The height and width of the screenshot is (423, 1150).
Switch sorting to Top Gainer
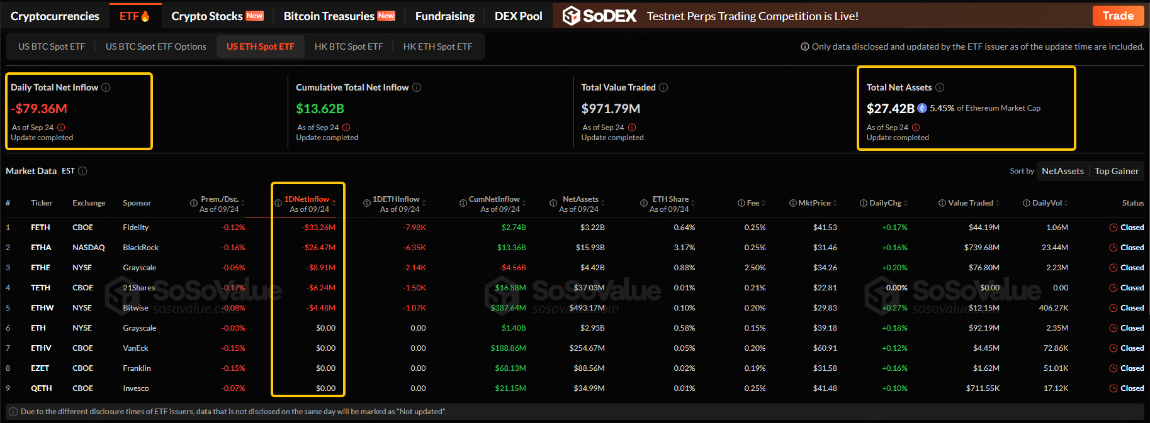click(x=1116, y=171)
